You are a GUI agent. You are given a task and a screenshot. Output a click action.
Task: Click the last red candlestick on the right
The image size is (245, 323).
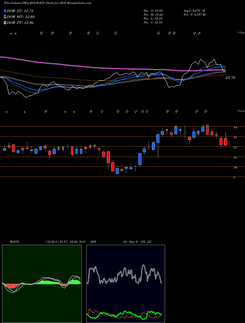click(225, 141)
